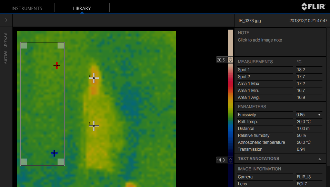Adjust the 20,5 upper limit stepper arrows
The width and height of the screenshot is (330, 187).
[x=230, y=60]
